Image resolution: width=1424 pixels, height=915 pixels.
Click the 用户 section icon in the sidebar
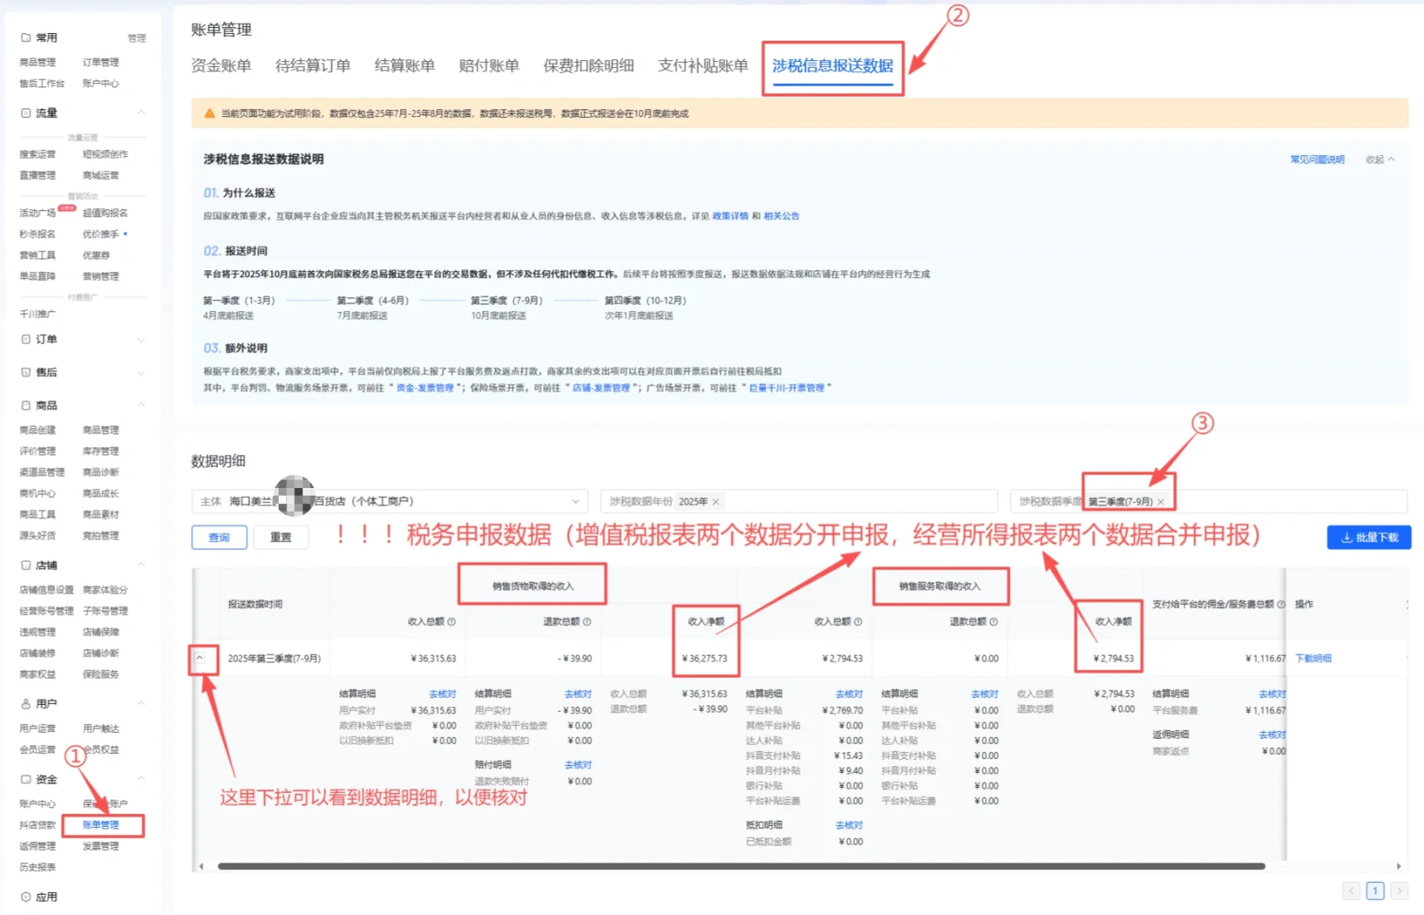point(25,702)
